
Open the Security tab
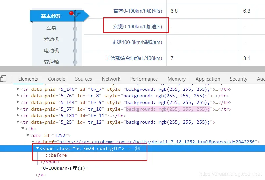coord(238,79)
